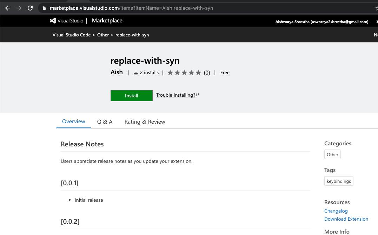The width and height of the screenshot is (378, 235).
Task: Click Download Extension link
Action: tap(346, 219)
